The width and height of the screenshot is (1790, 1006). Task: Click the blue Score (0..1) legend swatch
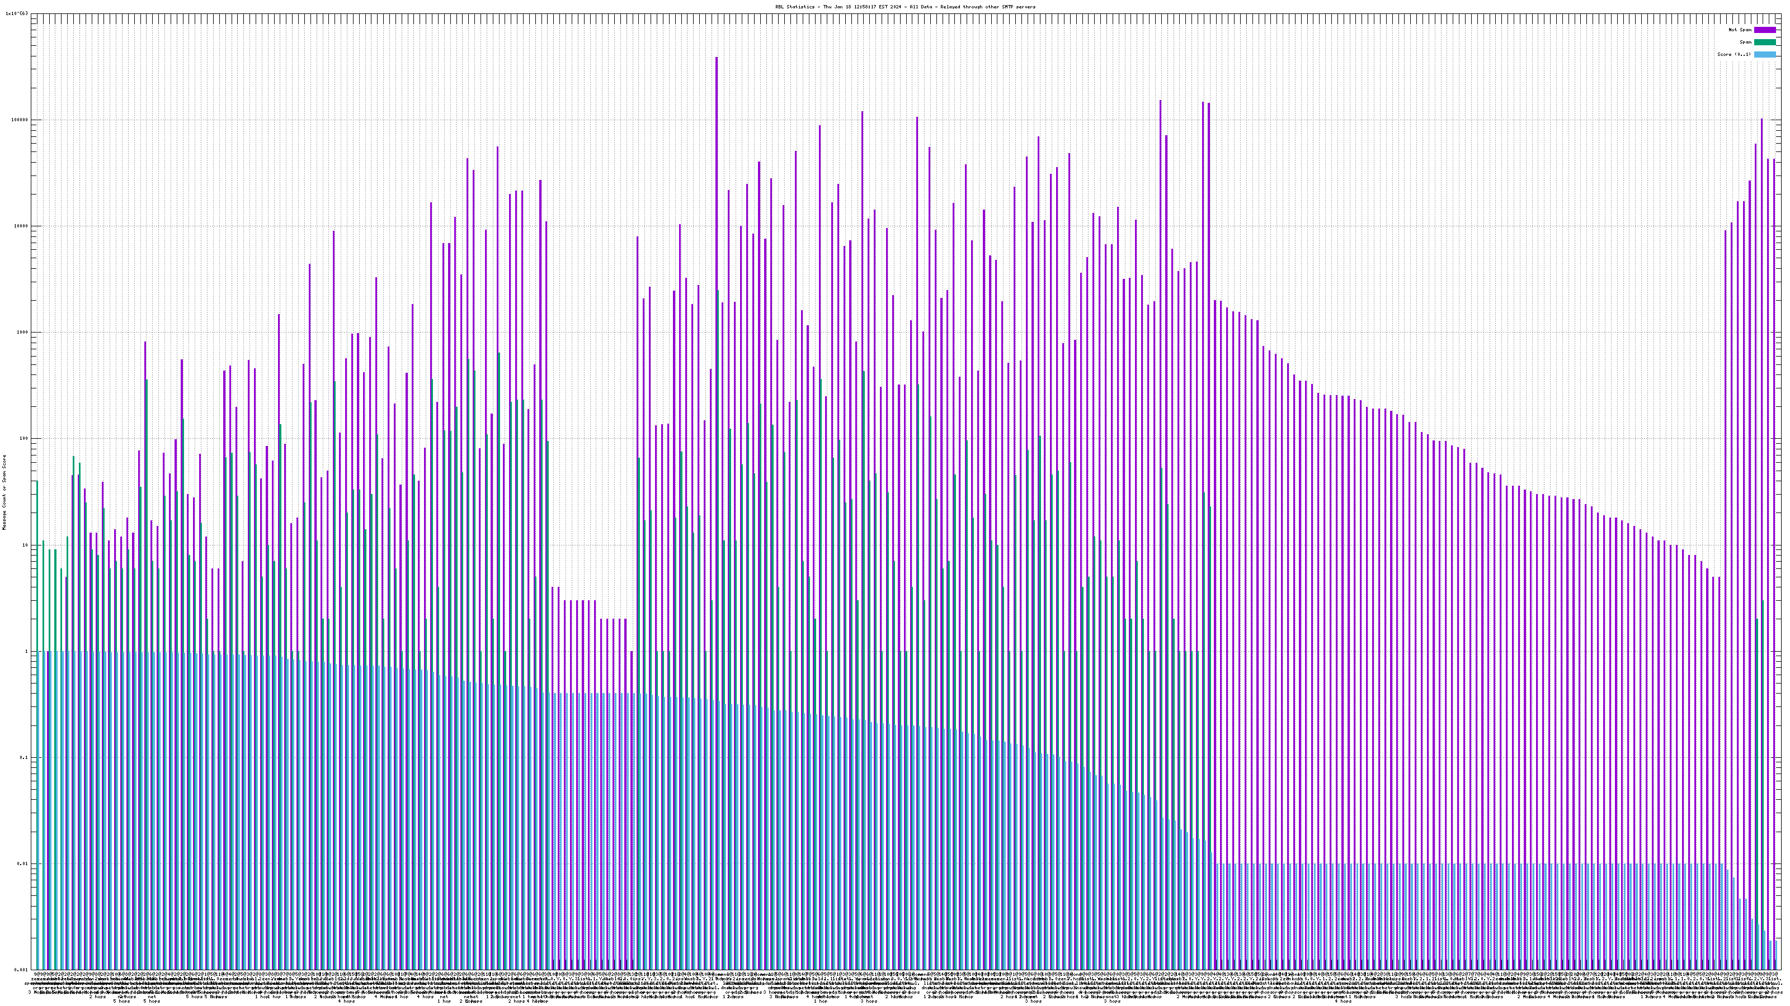[x=1764, y=54]
